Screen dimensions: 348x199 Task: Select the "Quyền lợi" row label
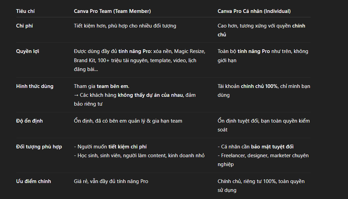28,51
